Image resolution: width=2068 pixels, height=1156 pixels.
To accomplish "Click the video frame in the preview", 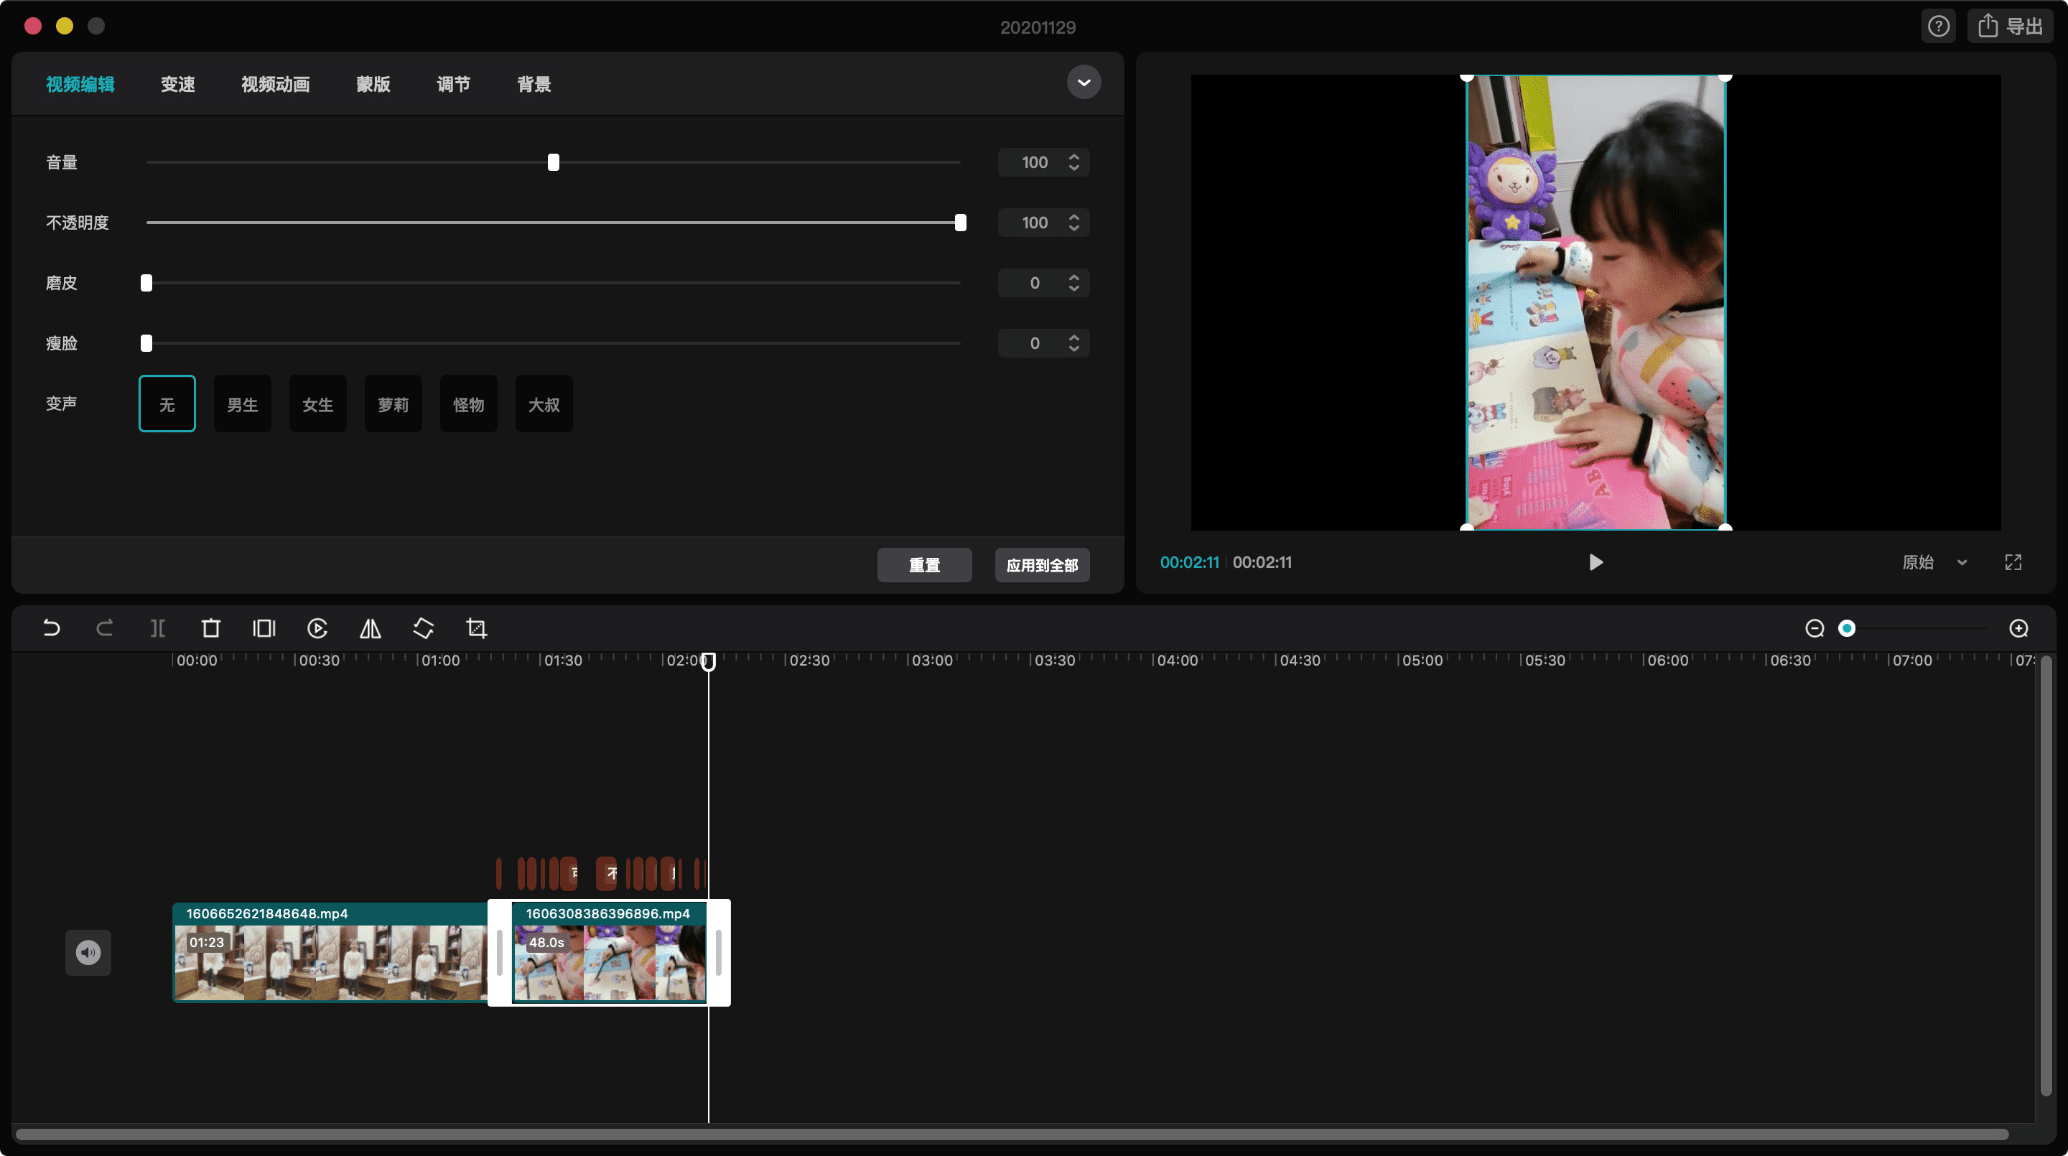I will [x=1596, y=303].
